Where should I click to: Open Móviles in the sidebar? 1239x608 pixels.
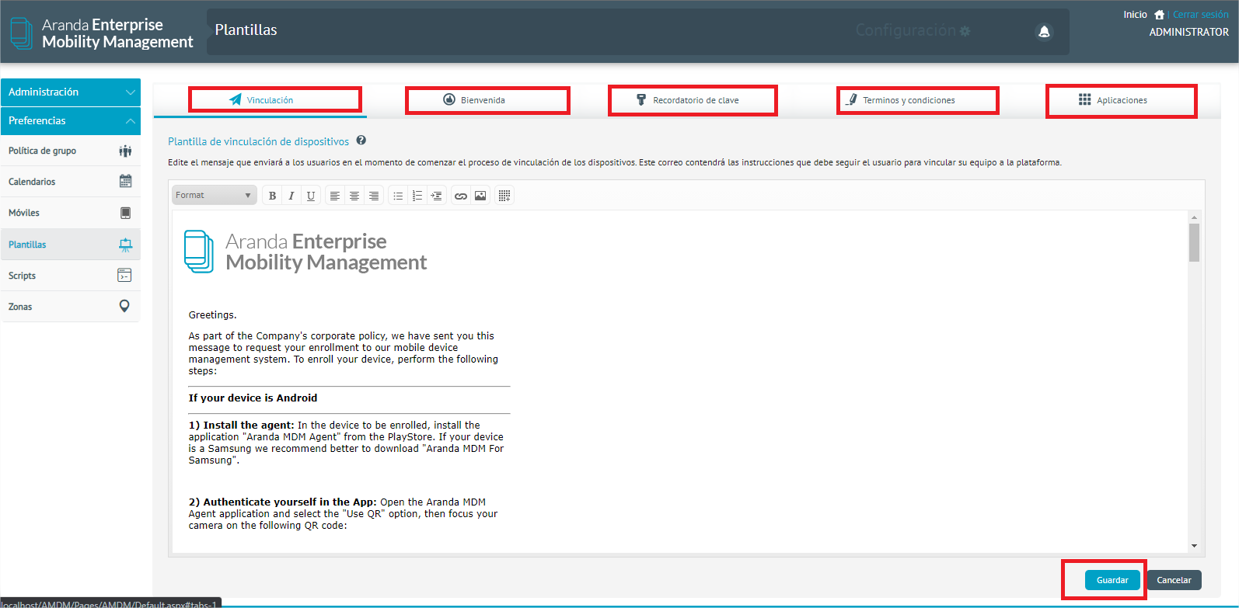coord(71,213)
